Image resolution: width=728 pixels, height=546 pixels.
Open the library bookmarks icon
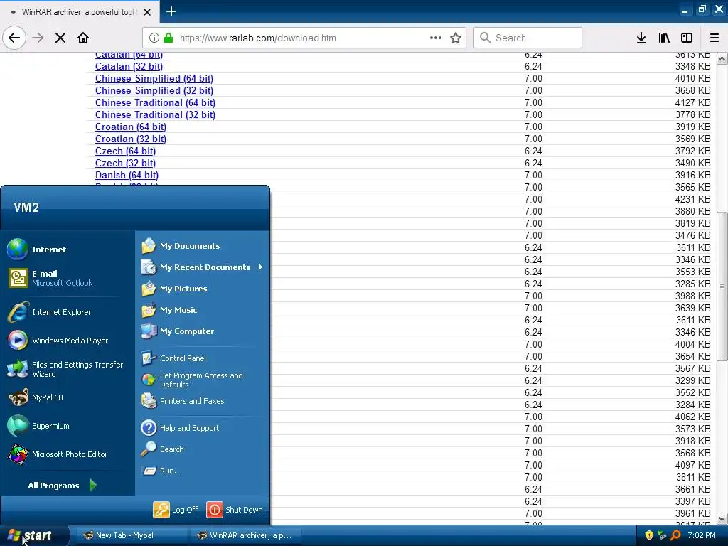[664, 38]
